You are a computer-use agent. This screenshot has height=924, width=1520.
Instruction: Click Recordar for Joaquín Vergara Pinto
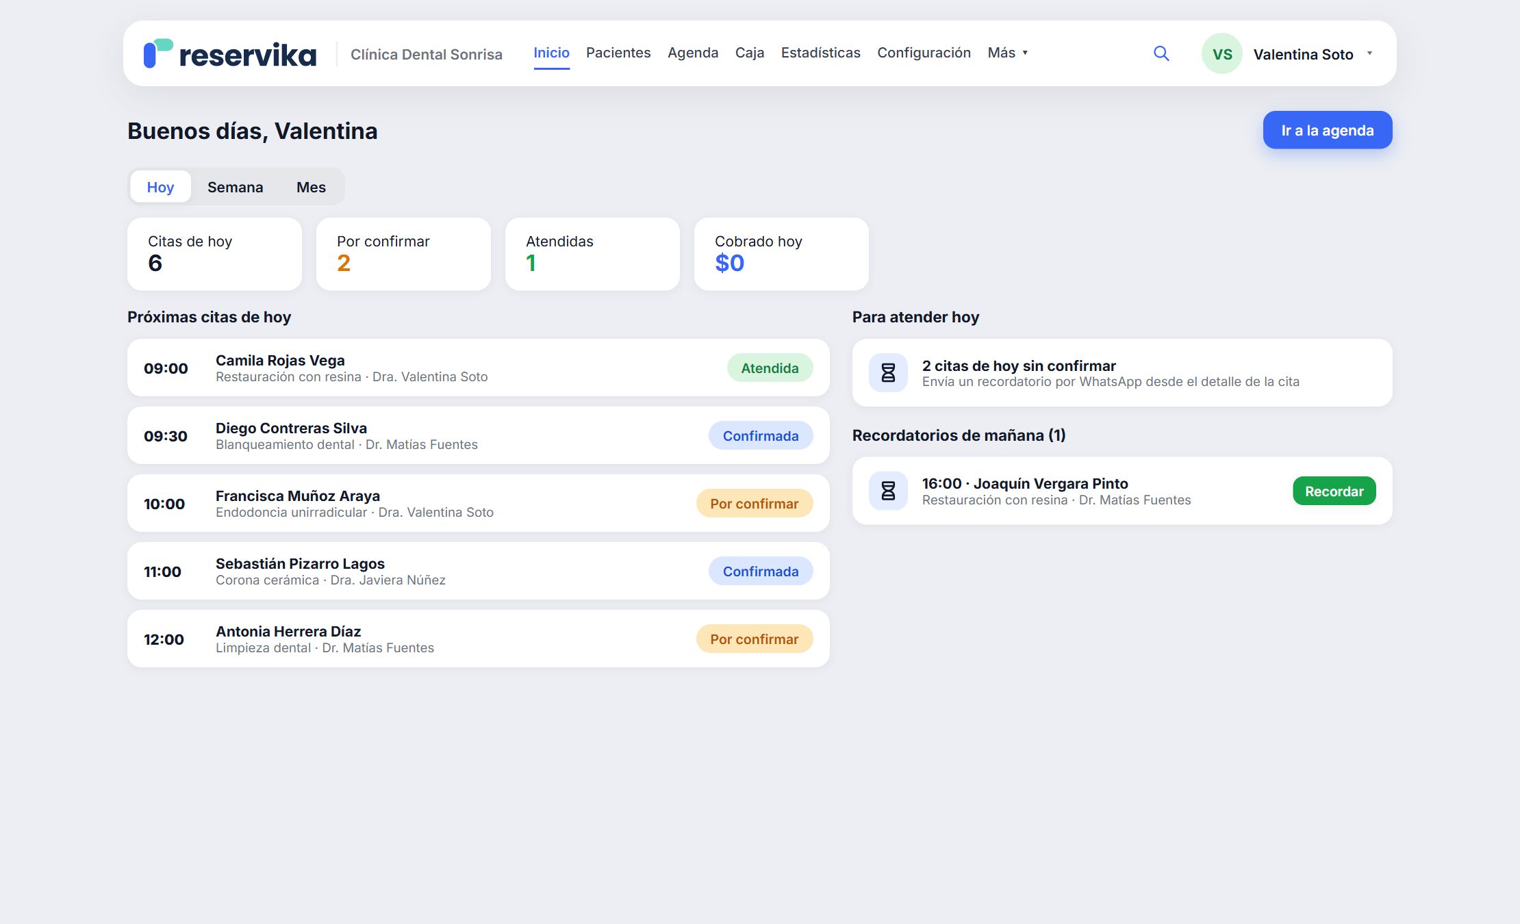click(x=1334, y=491)
